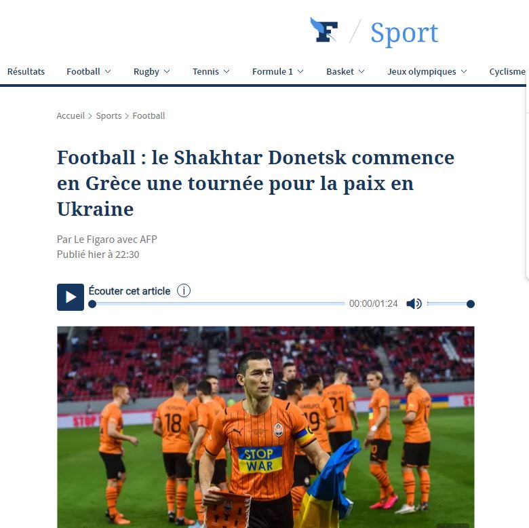Open the audio info icon
Viewport: 529px width, 528px height.
(x=184, y=290)
